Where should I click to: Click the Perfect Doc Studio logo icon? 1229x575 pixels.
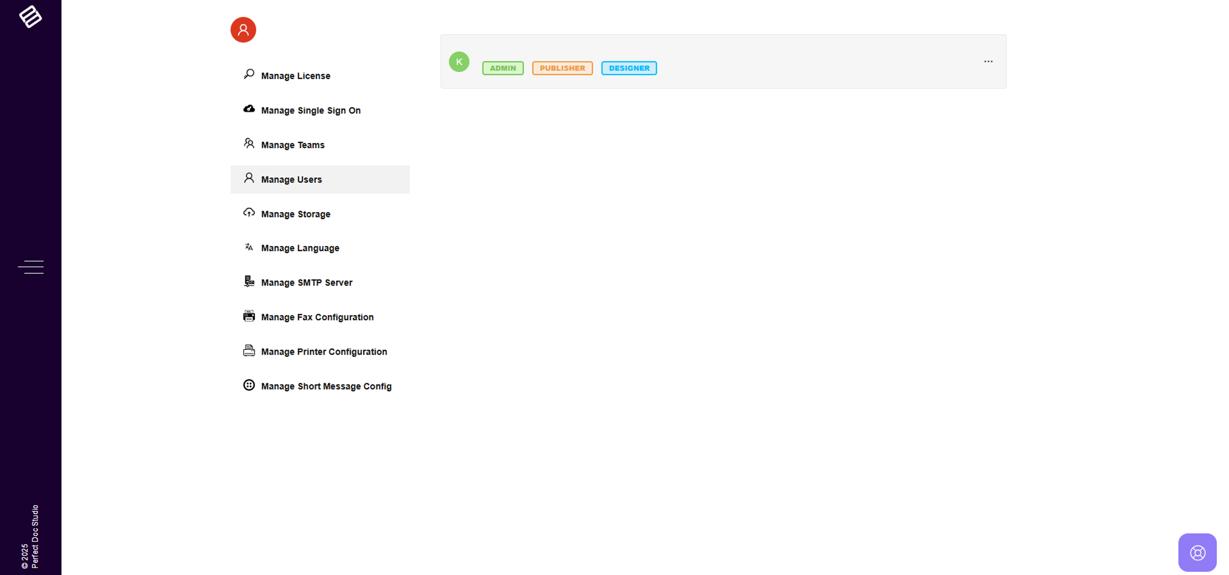[30, 17]
